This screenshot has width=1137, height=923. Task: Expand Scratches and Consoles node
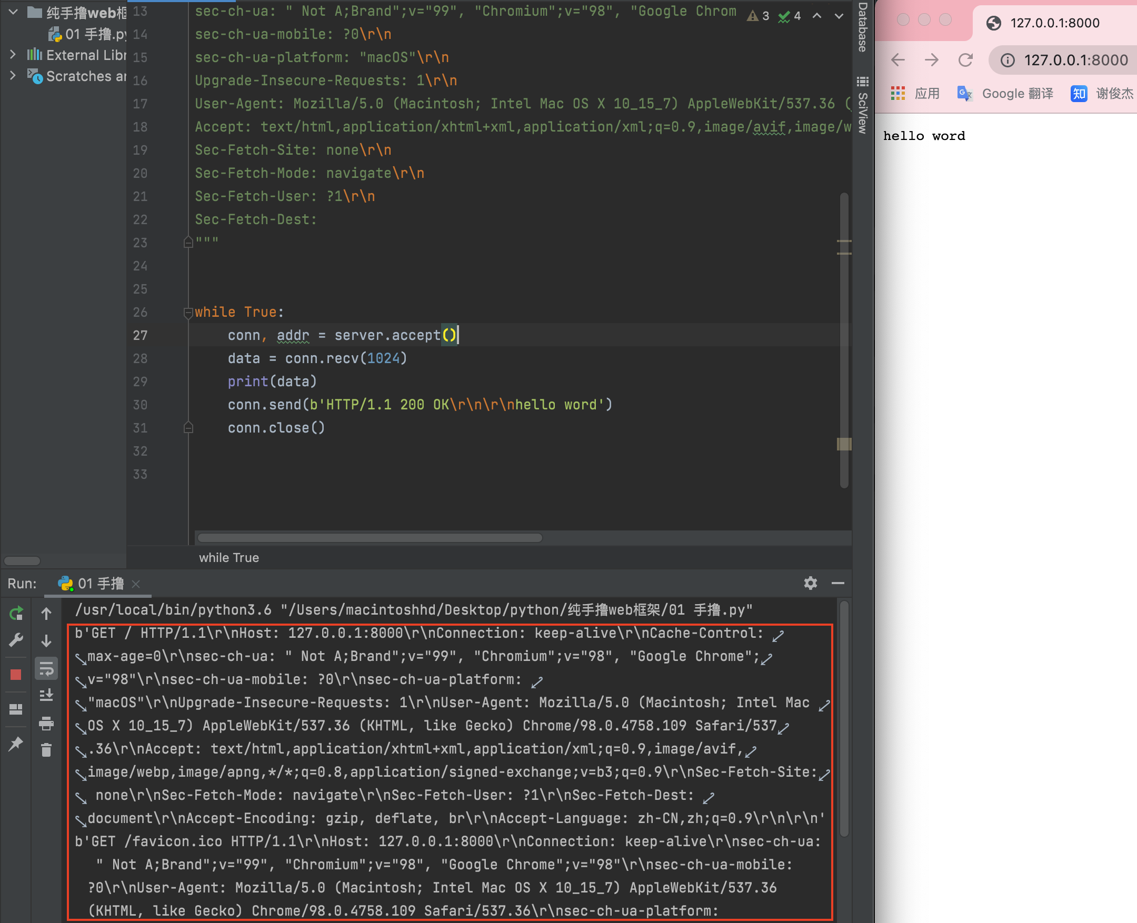point(13,75)
